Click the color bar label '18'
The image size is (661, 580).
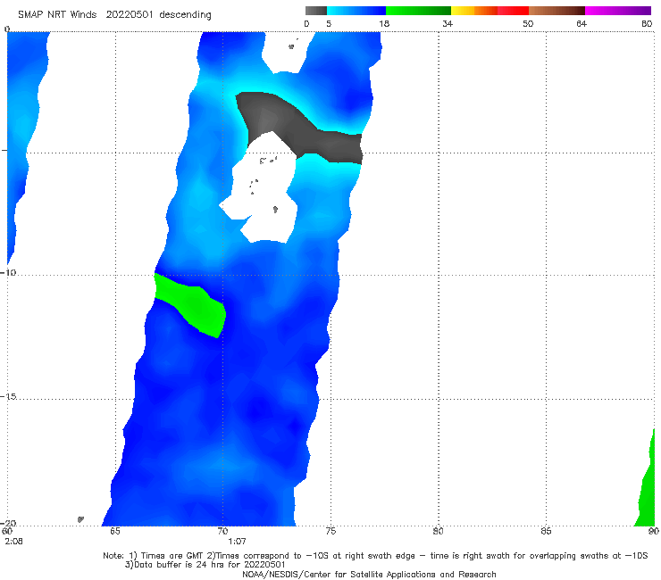tap(384, 23)
